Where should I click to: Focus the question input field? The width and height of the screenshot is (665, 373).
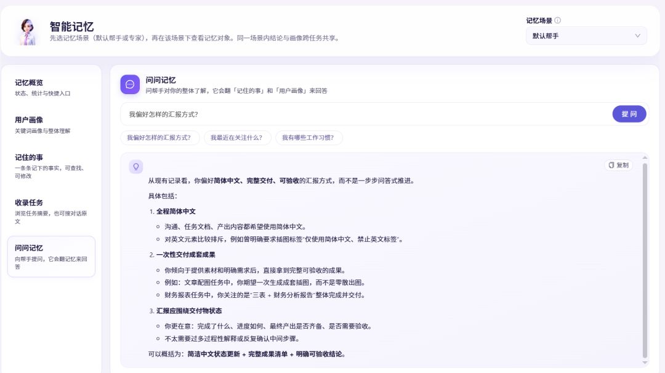[366, 114]
